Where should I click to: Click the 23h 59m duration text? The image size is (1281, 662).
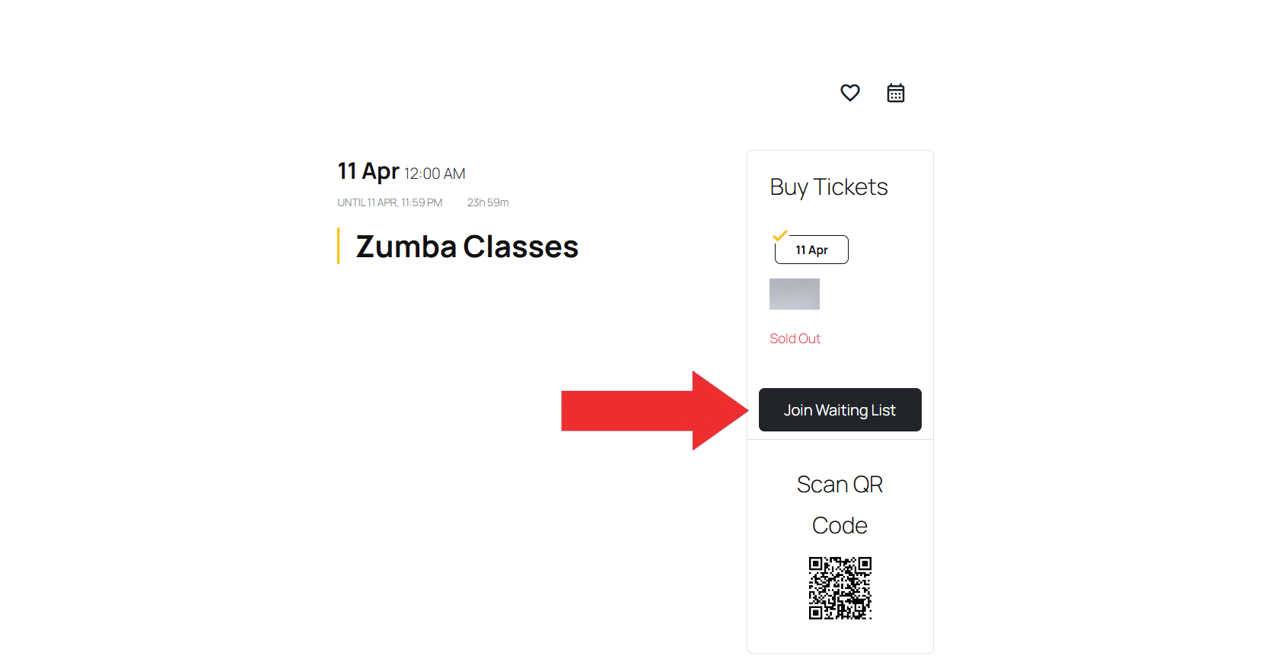(x=488, y=202)
